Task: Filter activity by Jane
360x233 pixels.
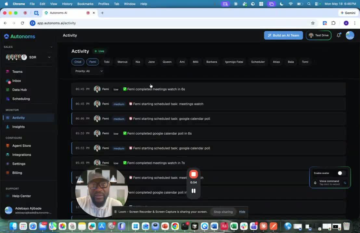Action: point(151,62)
